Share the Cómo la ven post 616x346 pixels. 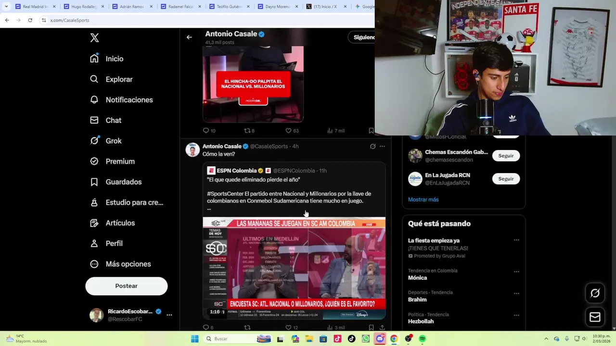(x=382, y=328)
